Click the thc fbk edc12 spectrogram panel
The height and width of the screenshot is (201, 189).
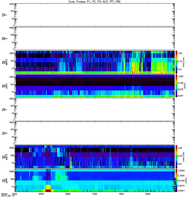tap(95, 157)
